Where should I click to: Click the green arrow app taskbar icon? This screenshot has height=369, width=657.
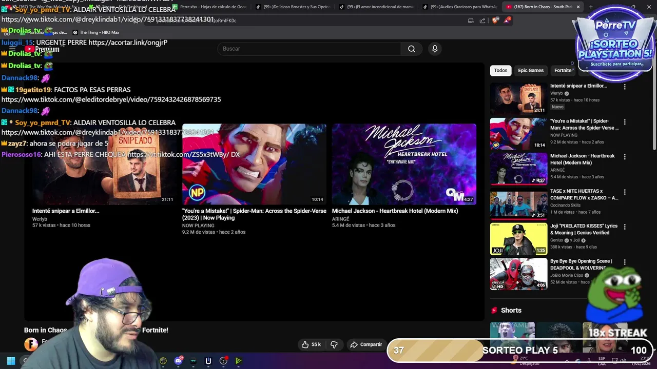pyautogui.click(x=239, y=361)
